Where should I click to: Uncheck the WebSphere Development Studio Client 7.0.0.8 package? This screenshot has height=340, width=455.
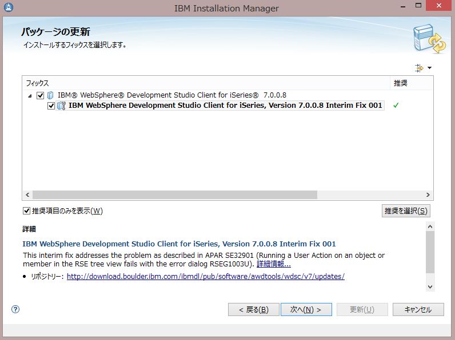pos(41,95)
